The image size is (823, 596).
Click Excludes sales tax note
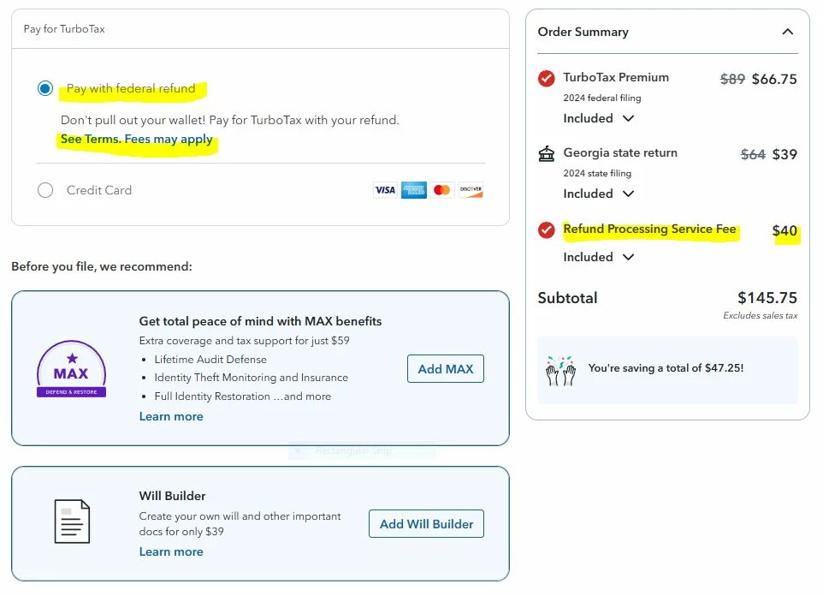point(760,315)
